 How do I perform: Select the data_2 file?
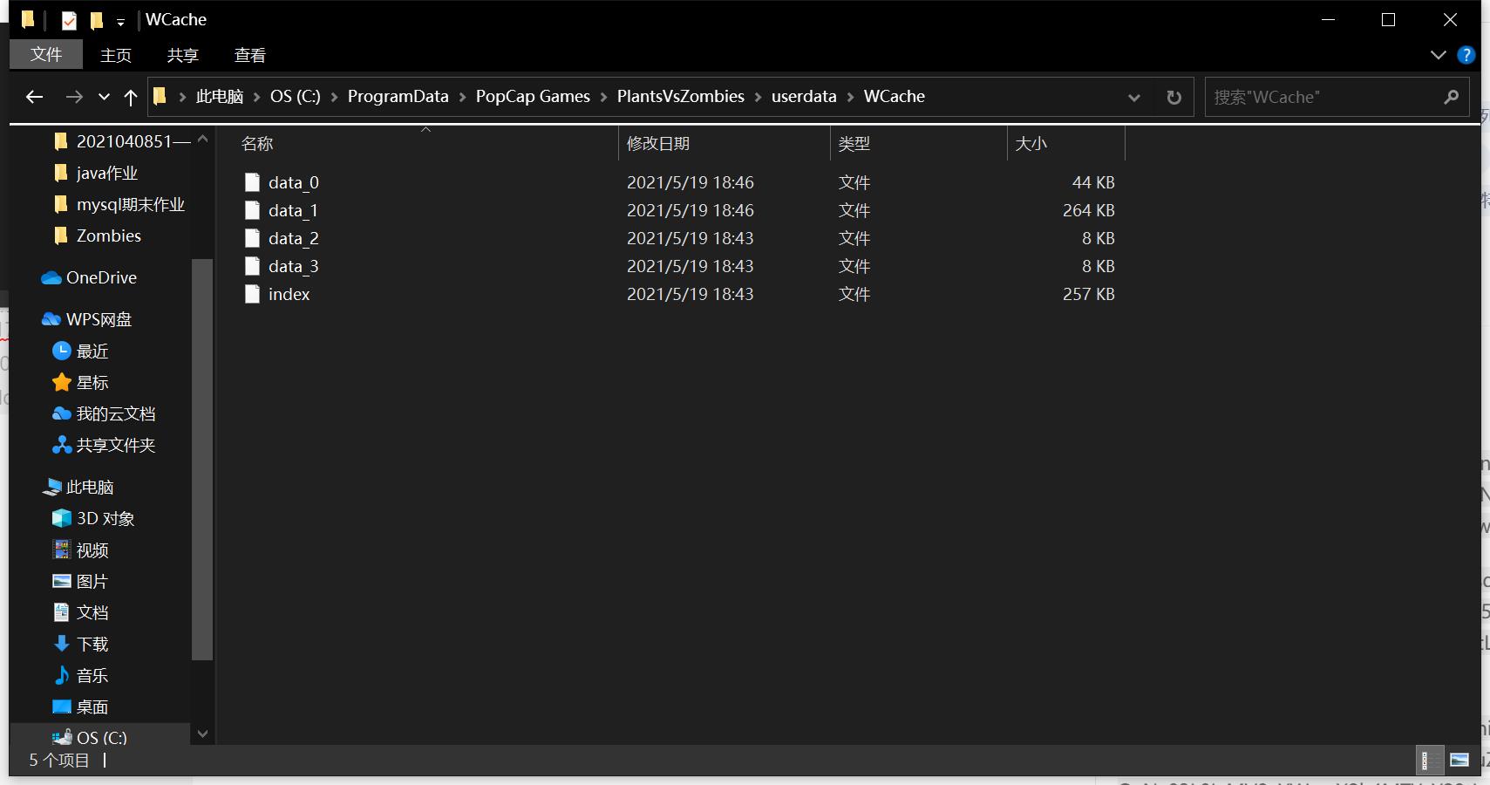click(x=294, y=238)
